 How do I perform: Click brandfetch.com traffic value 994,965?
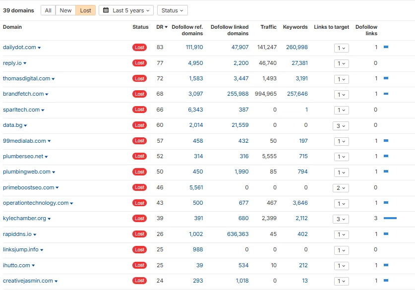click(x=267, y=94)
